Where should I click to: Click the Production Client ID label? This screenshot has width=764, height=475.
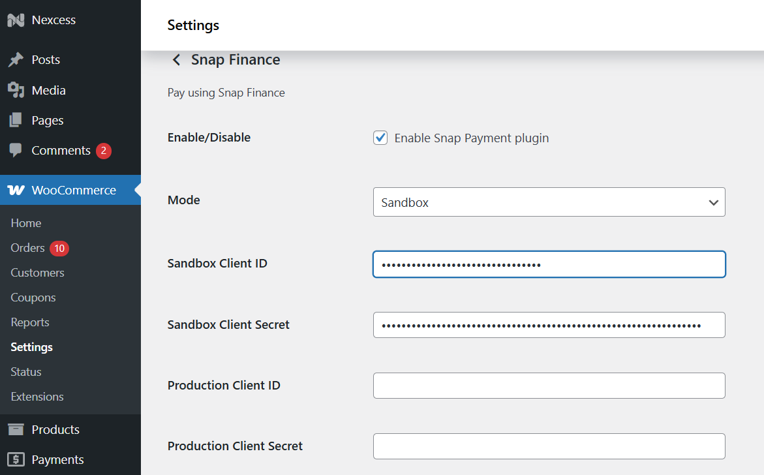point(224,386)
